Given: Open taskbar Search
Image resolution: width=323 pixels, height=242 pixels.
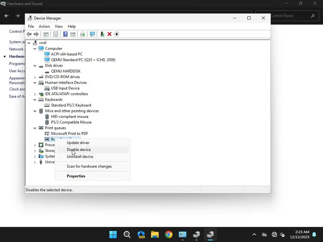Looking at the screenshot, I should [127, 234].
